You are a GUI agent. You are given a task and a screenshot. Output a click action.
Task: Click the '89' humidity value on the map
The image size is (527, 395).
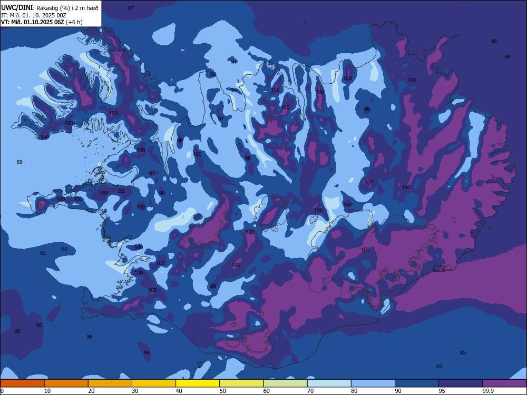coord(19,162)
